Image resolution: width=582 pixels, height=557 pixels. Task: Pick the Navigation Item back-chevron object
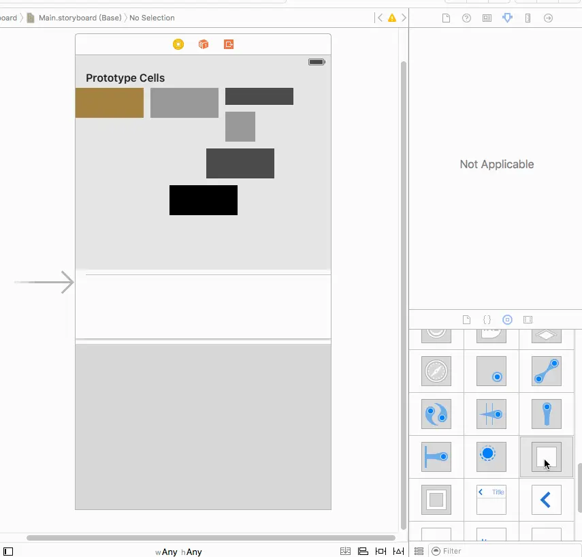(x=547, y=500)
